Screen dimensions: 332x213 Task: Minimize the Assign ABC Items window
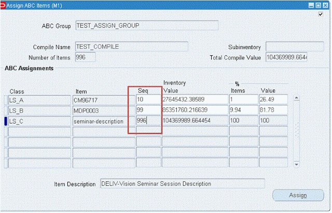(x=311, y=5)
